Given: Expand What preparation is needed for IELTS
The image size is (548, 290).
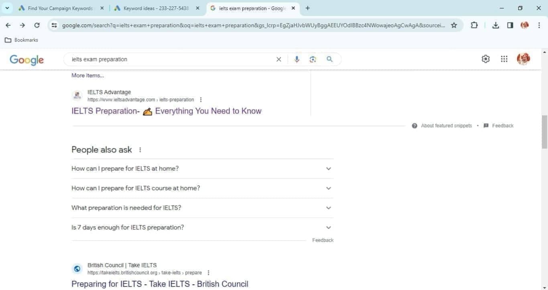Looking at the screenshot, I should [202, 208].
